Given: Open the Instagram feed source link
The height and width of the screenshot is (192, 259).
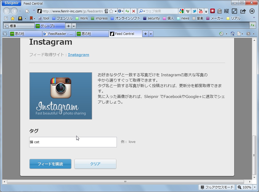Looking at the screenshot, I should point(78,55).
